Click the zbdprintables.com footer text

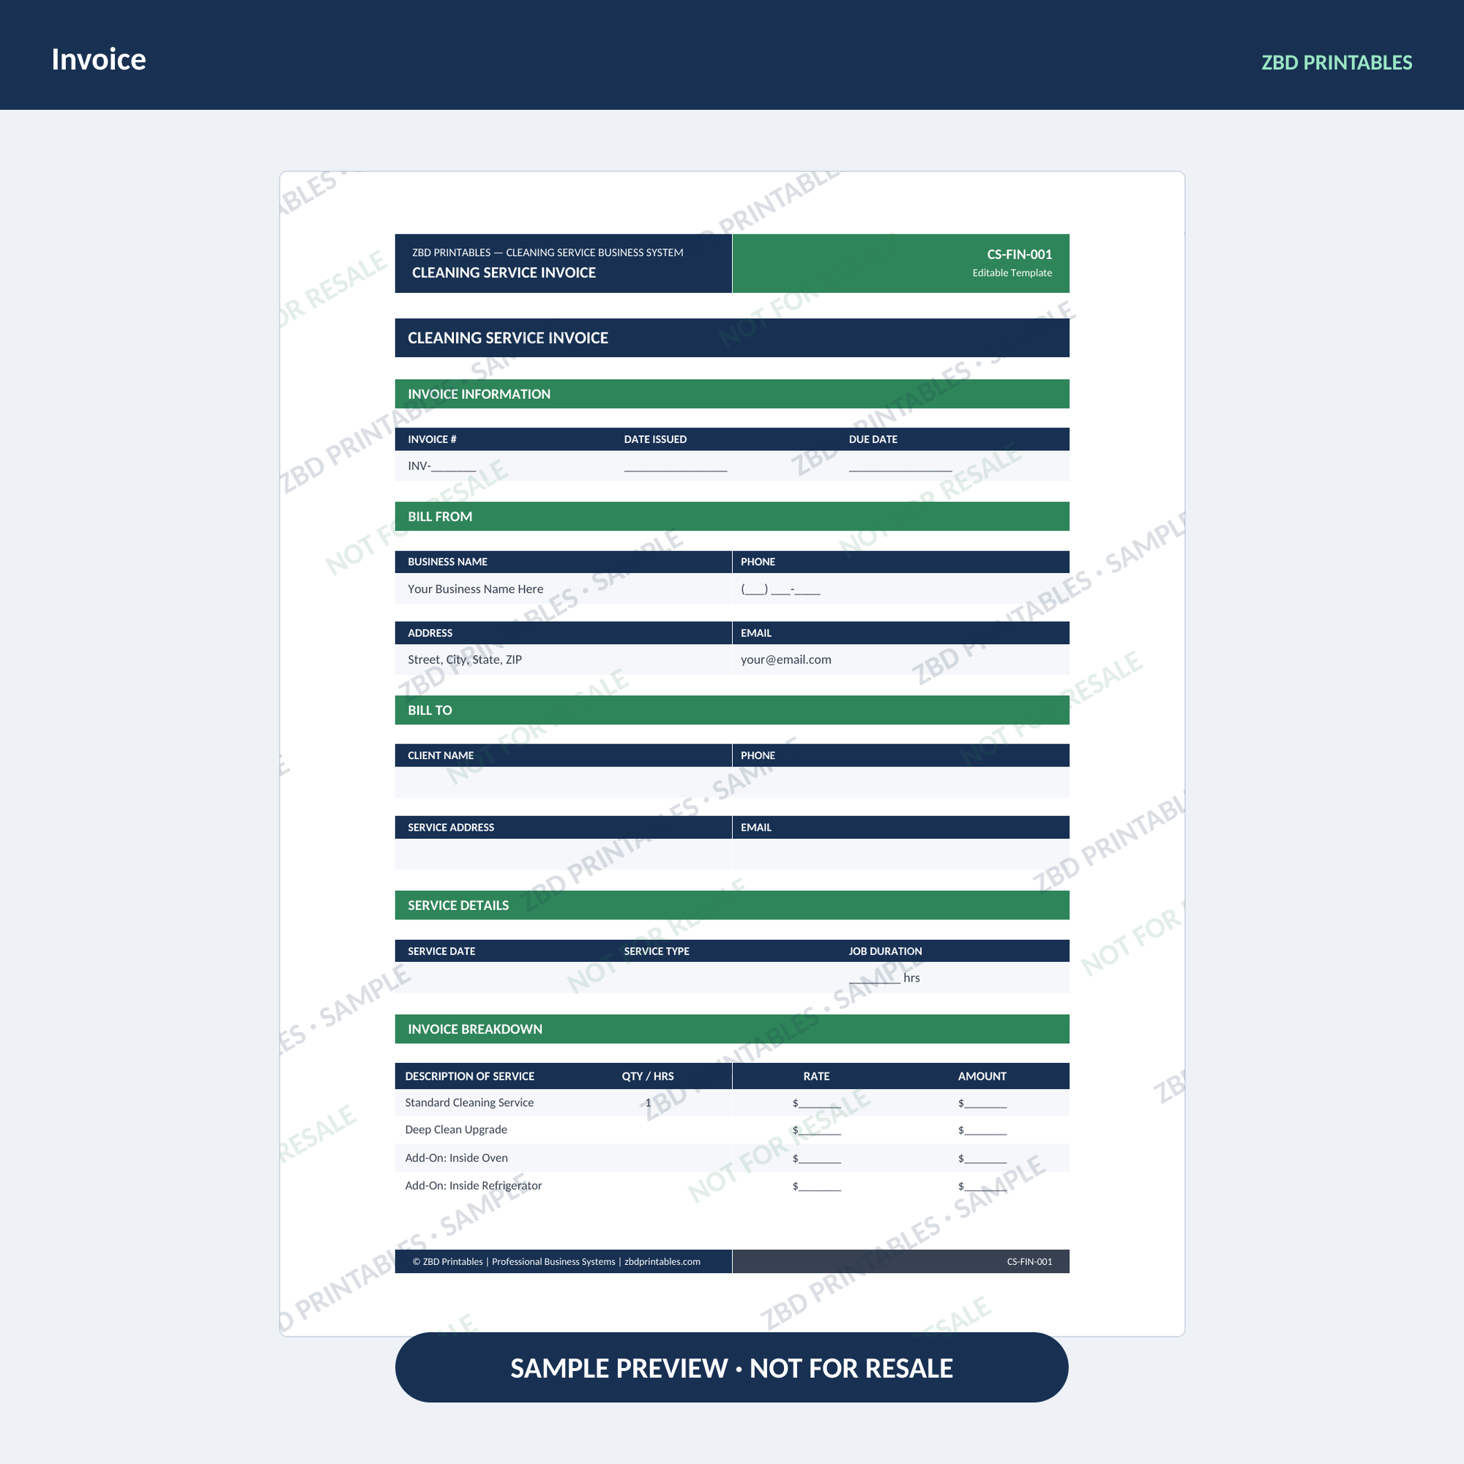(x=662, y=1262)
